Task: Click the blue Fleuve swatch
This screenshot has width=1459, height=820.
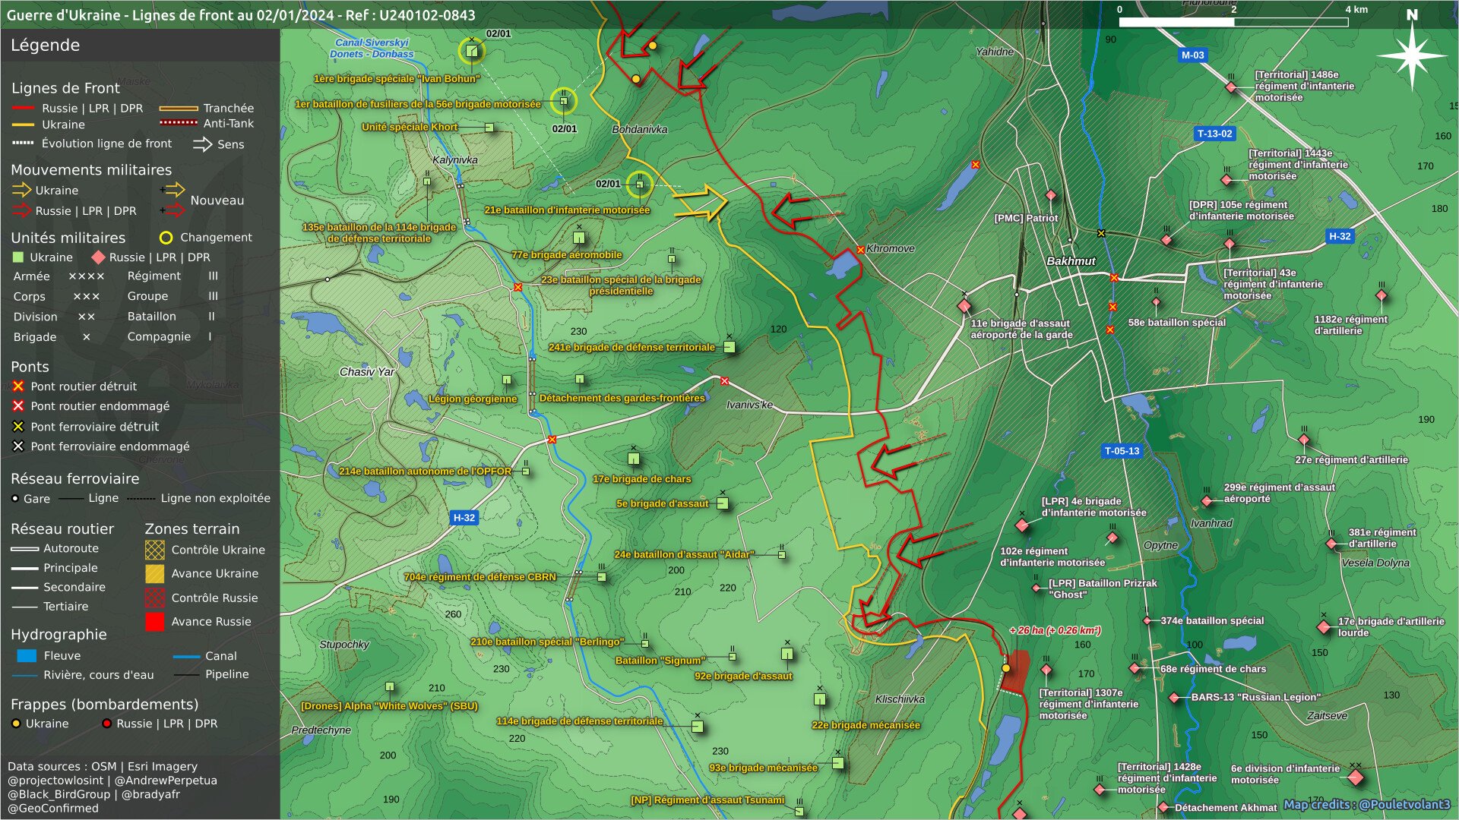Action: point(27,656)
